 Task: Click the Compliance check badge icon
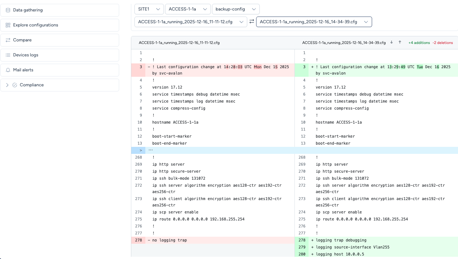coord(15,85)
